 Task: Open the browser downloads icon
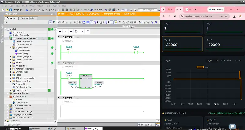(x=234, y=16)
